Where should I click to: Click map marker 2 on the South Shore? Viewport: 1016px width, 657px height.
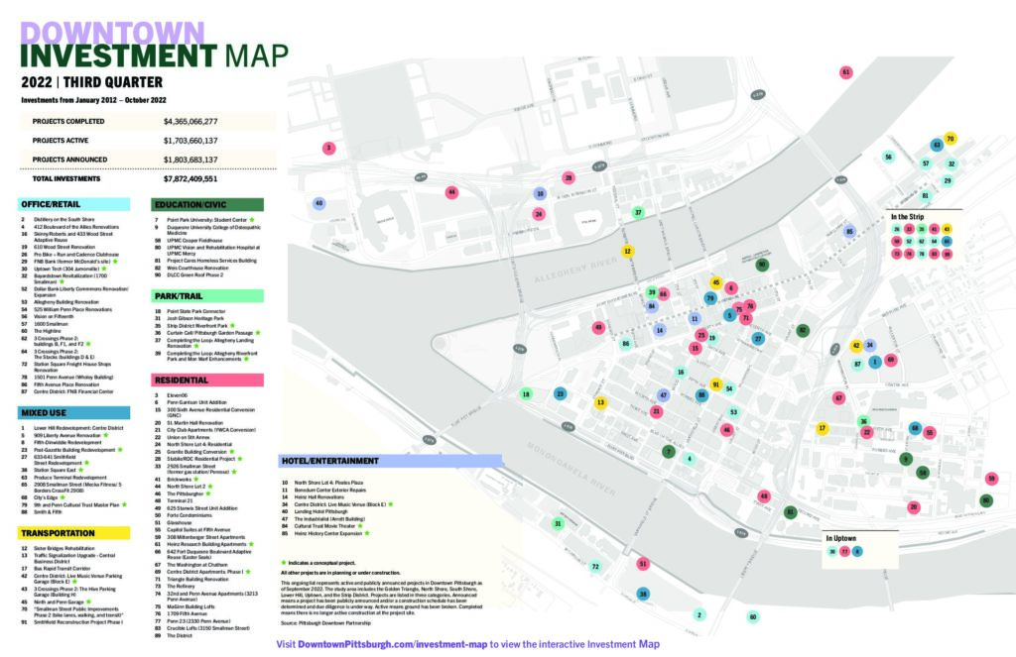click(699, 614)
